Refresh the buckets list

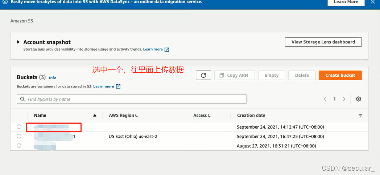point(203,76)
